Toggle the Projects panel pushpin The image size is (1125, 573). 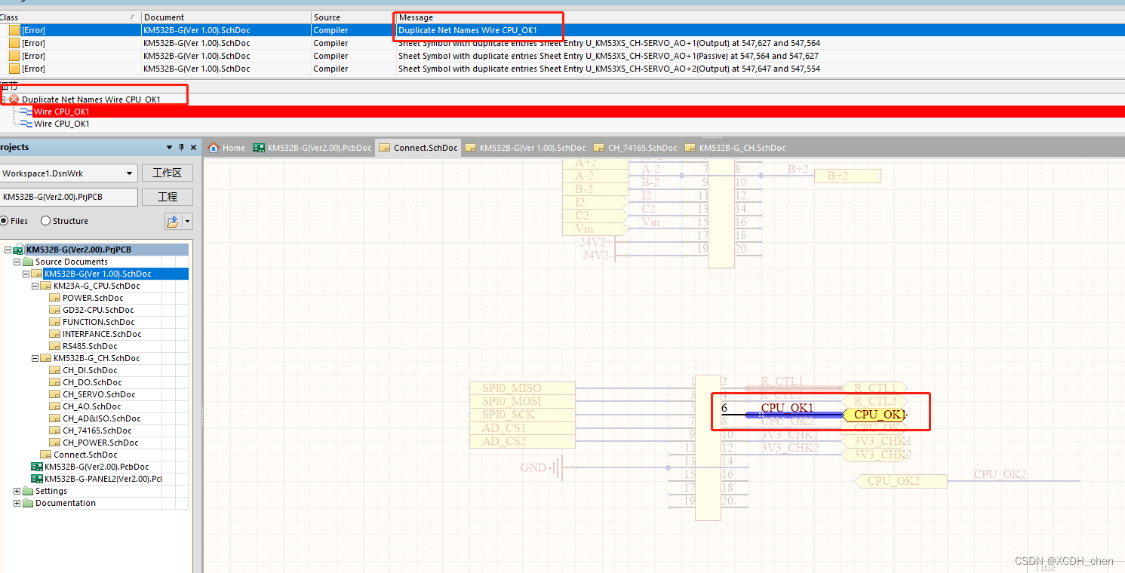[180, 147]
